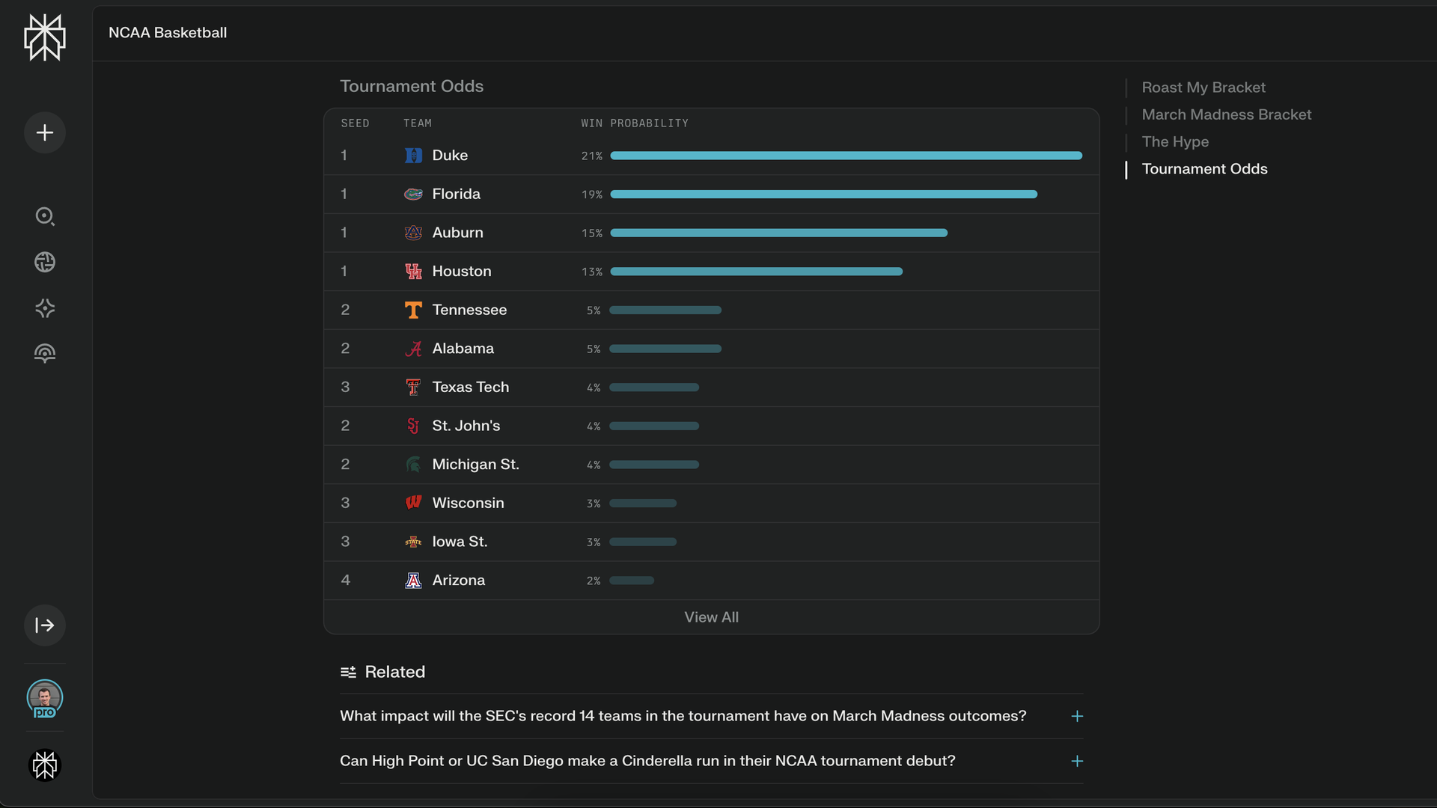Viewport: 1437px width, 808px height.
Task: Expand the SEC record 14 teams related question
Action: click(x=1076, y=716)
